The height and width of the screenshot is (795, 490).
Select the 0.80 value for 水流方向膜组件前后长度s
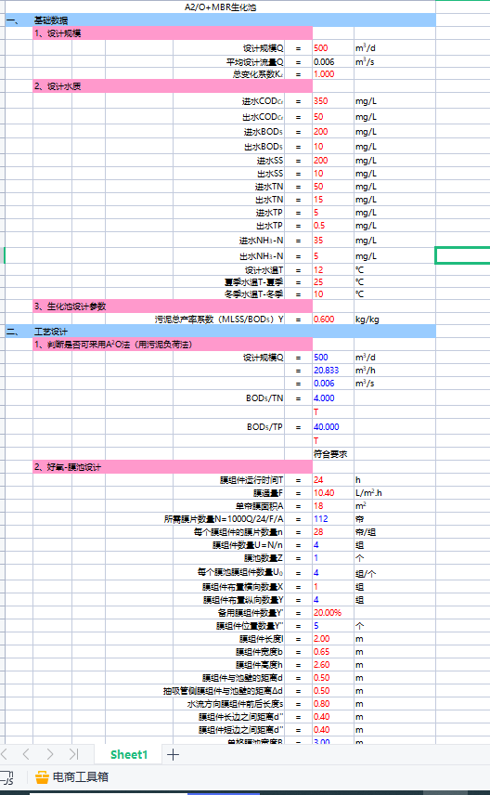(x=333, y=704)
